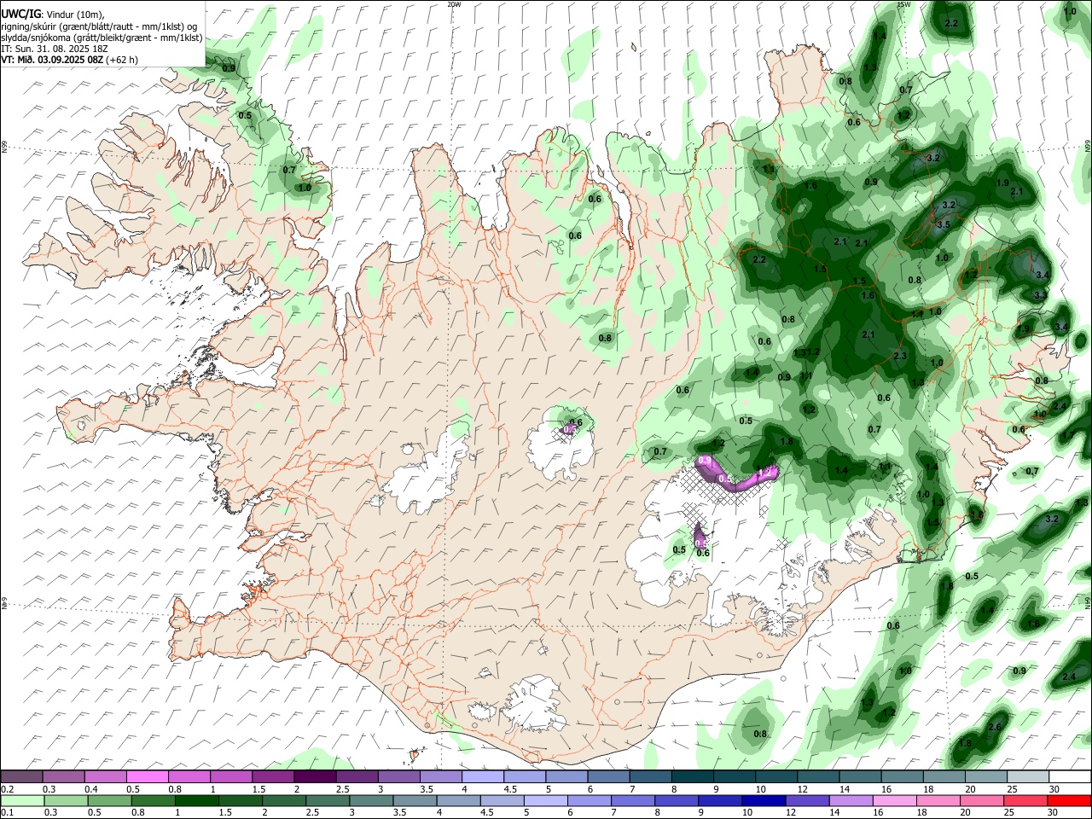Image resolution: width=1092 pixels, height=819 pixels.
Task: Click the pale green 0.1 rain legend swatch
Action: coord(22,800)
